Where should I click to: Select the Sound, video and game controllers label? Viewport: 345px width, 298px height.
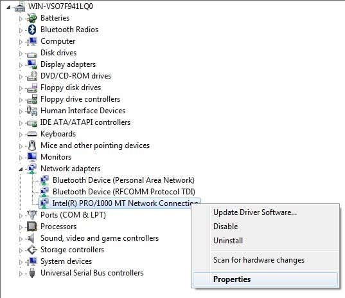click(x=100, y=238)
